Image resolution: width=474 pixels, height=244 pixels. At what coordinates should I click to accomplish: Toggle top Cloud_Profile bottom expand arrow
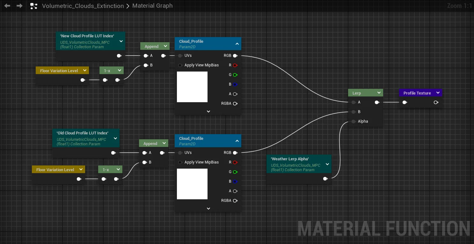208,111
